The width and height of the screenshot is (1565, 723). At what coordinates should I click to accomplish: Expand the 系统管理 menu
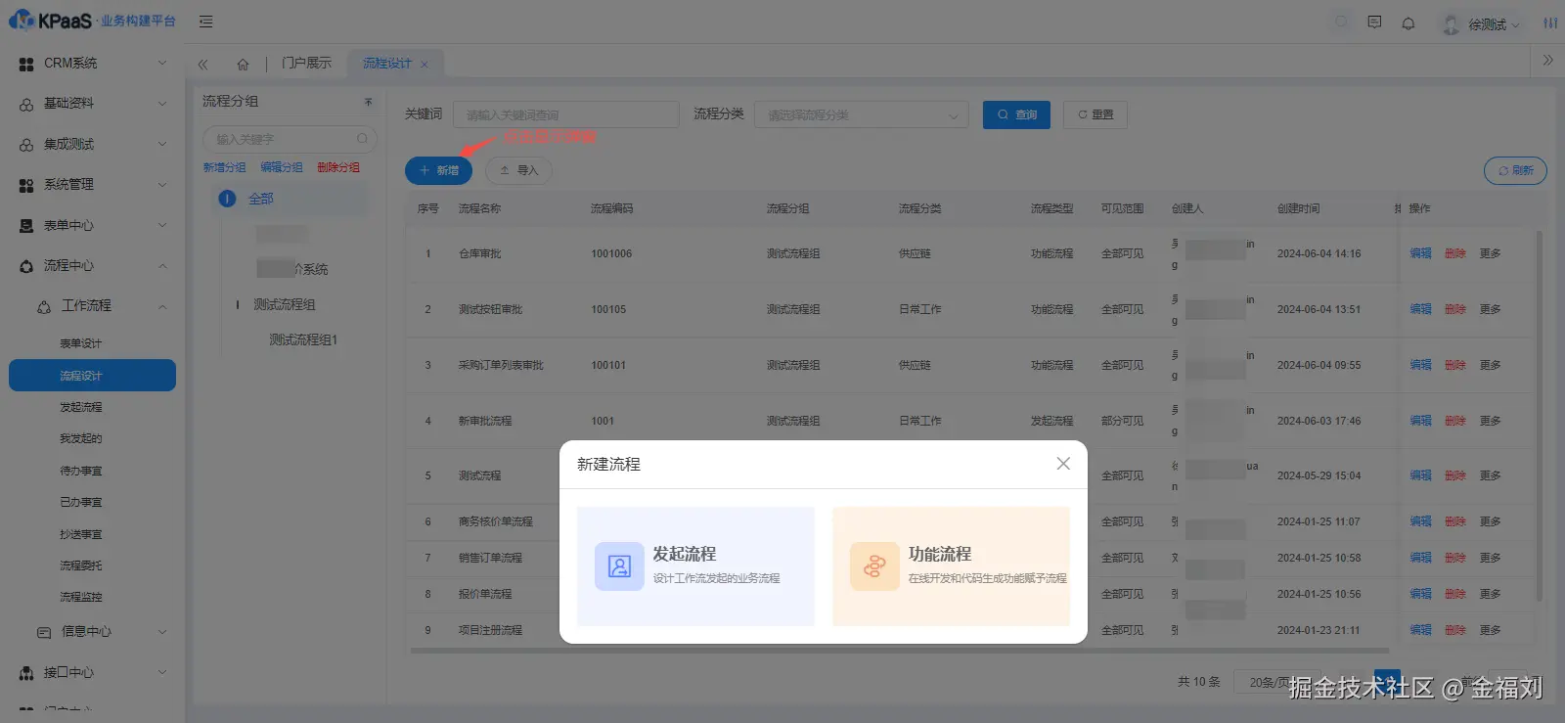(x=93, y=184)
